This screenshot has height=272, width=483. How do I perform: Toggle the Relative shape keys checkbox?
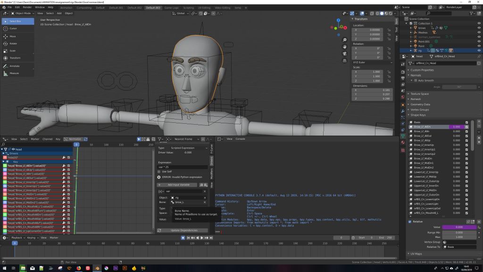410,222
